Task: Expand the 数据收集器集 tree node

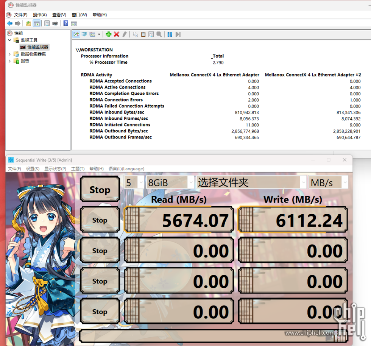Action: pos(9,54)
